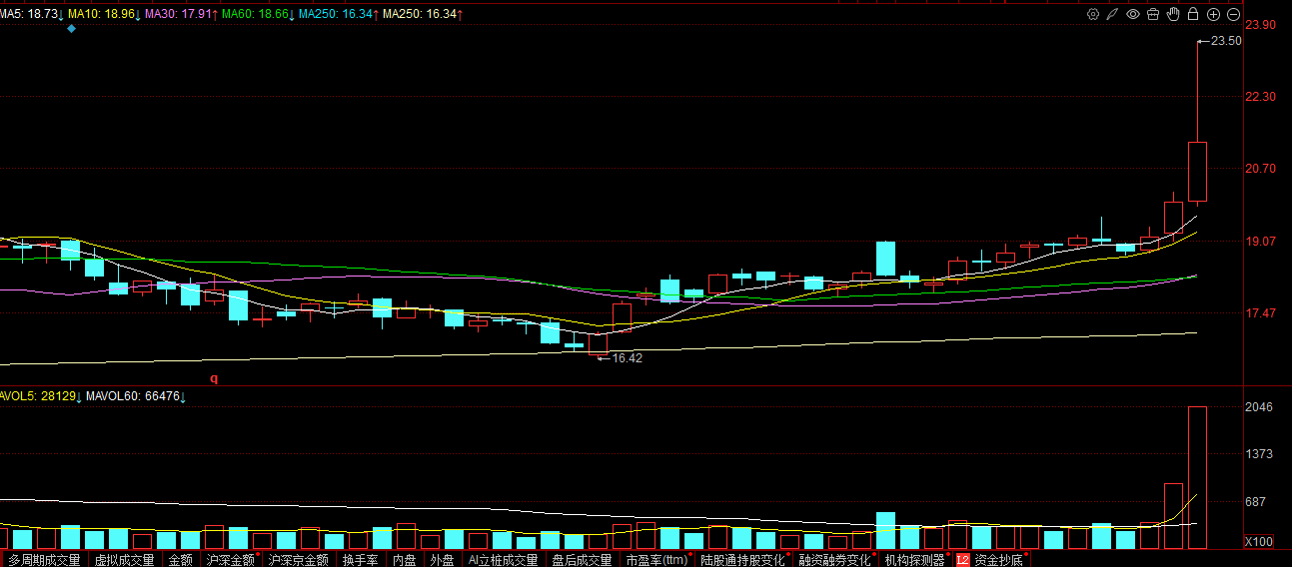
Task: Switch to 虚拟成交量 indicator tab
Action: pos(125,560)
